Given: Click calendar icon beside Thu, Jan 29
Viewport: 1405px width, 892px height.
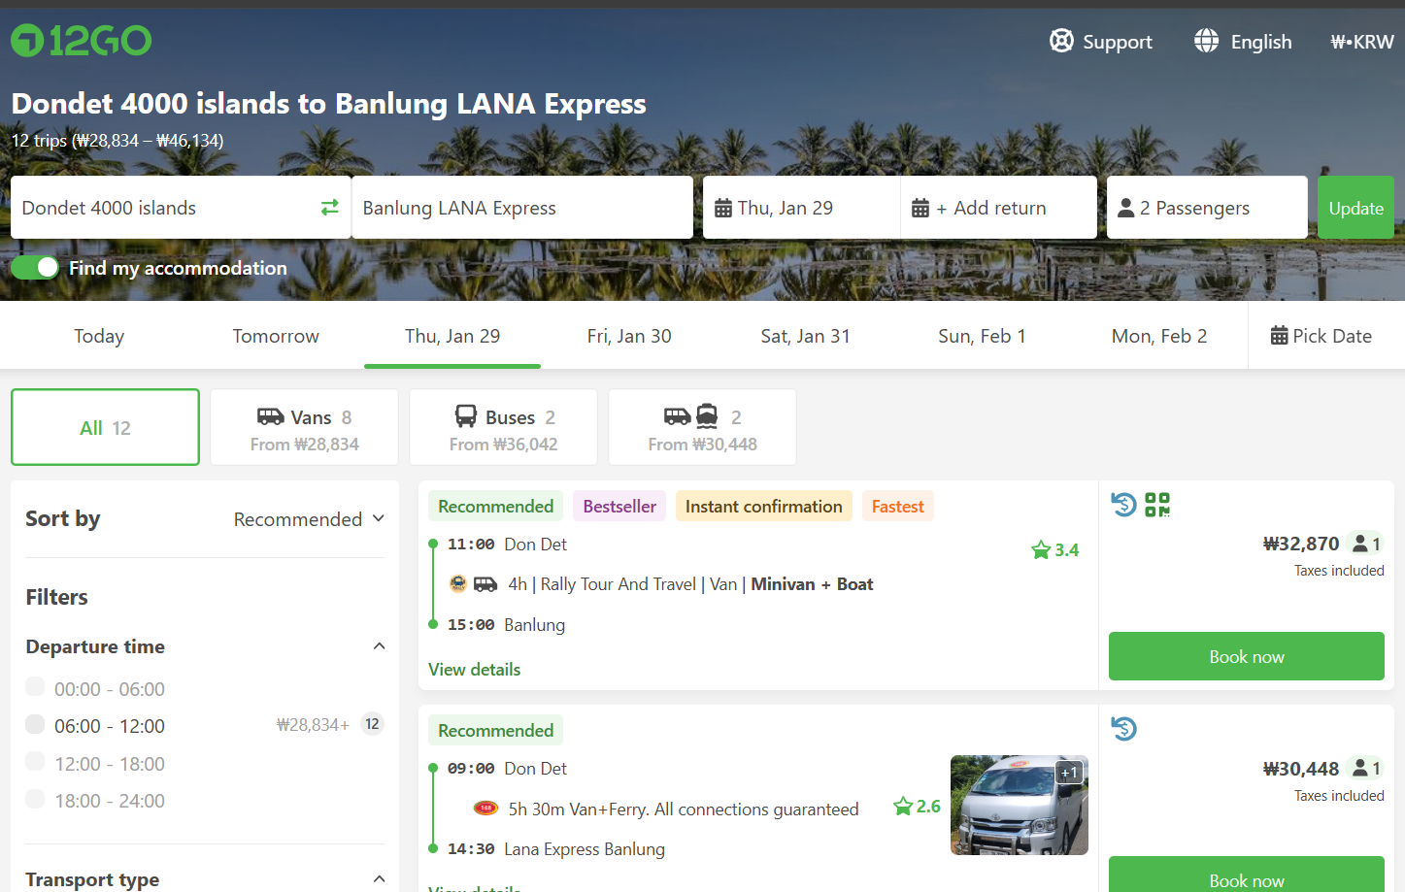Looking at the screenshot, I should click(x=723, y=208).
